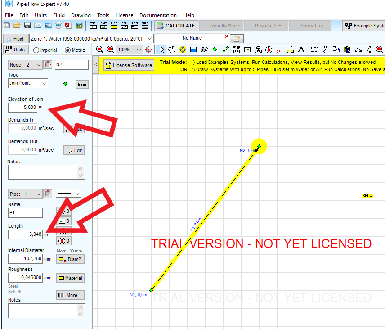
Task: Select the Pan hand tool
Action: coord(172,50)
